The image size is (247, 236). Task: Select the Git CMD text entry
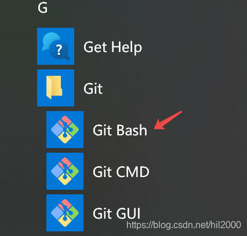point(121,172)
